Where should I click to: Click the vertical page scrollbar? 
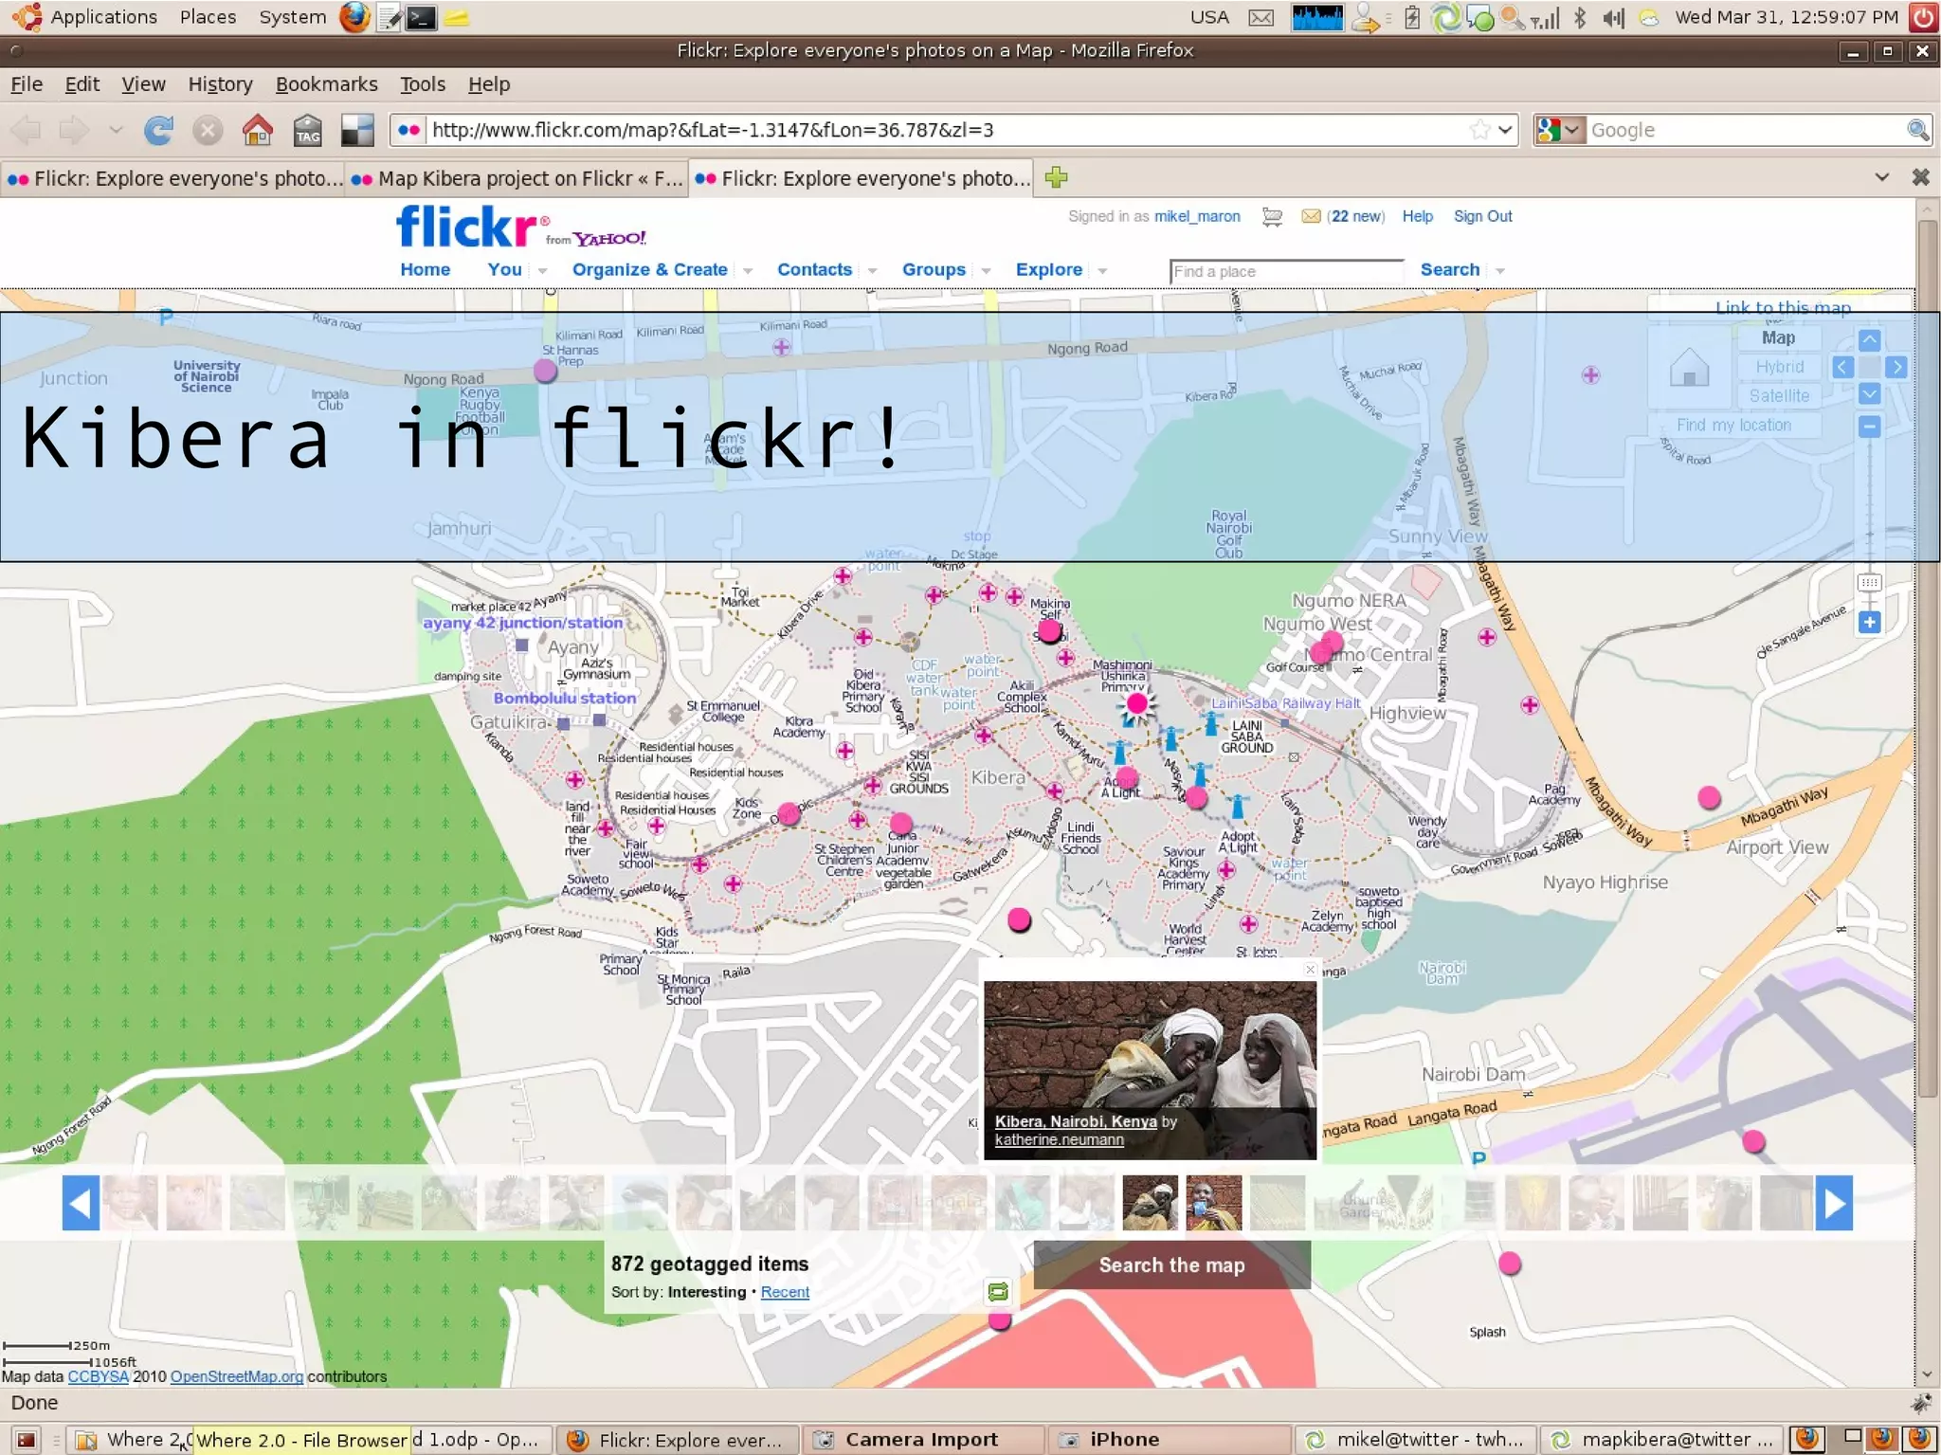1927,657
